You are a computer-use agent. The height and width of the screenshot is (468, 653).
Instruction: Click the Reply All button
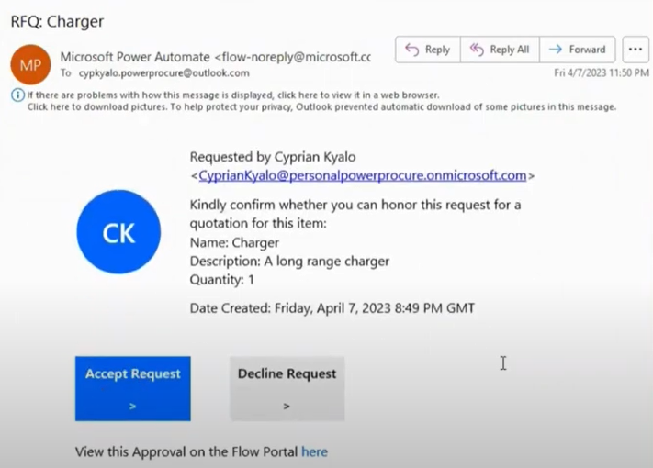pos(499,50)
